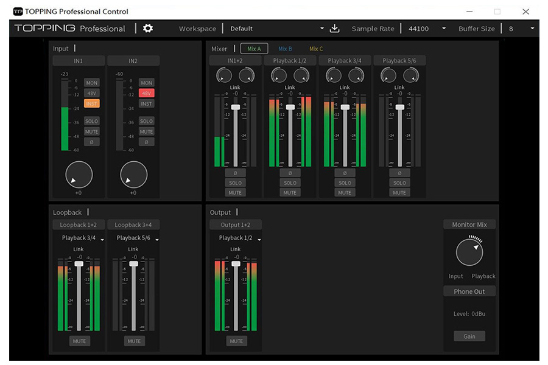Click the Gain button in the Phone Out section
The width and height of the screenshot is (548, 365).
click(x=469, y=336)
